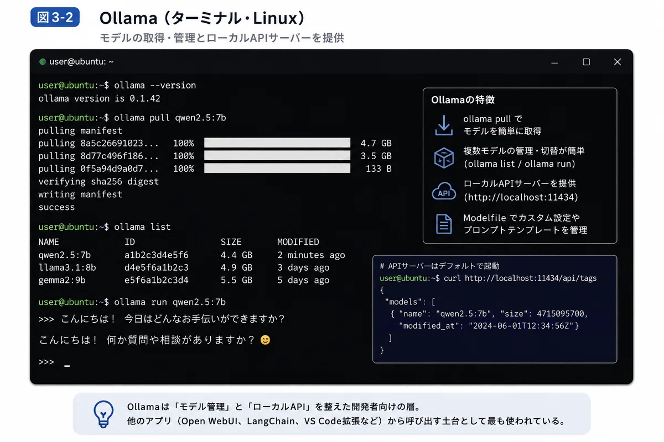Viewport: 664px width, 442px height.
Task: Click the Ollamaの特徴 panel heading
Action: coord(463,100)
